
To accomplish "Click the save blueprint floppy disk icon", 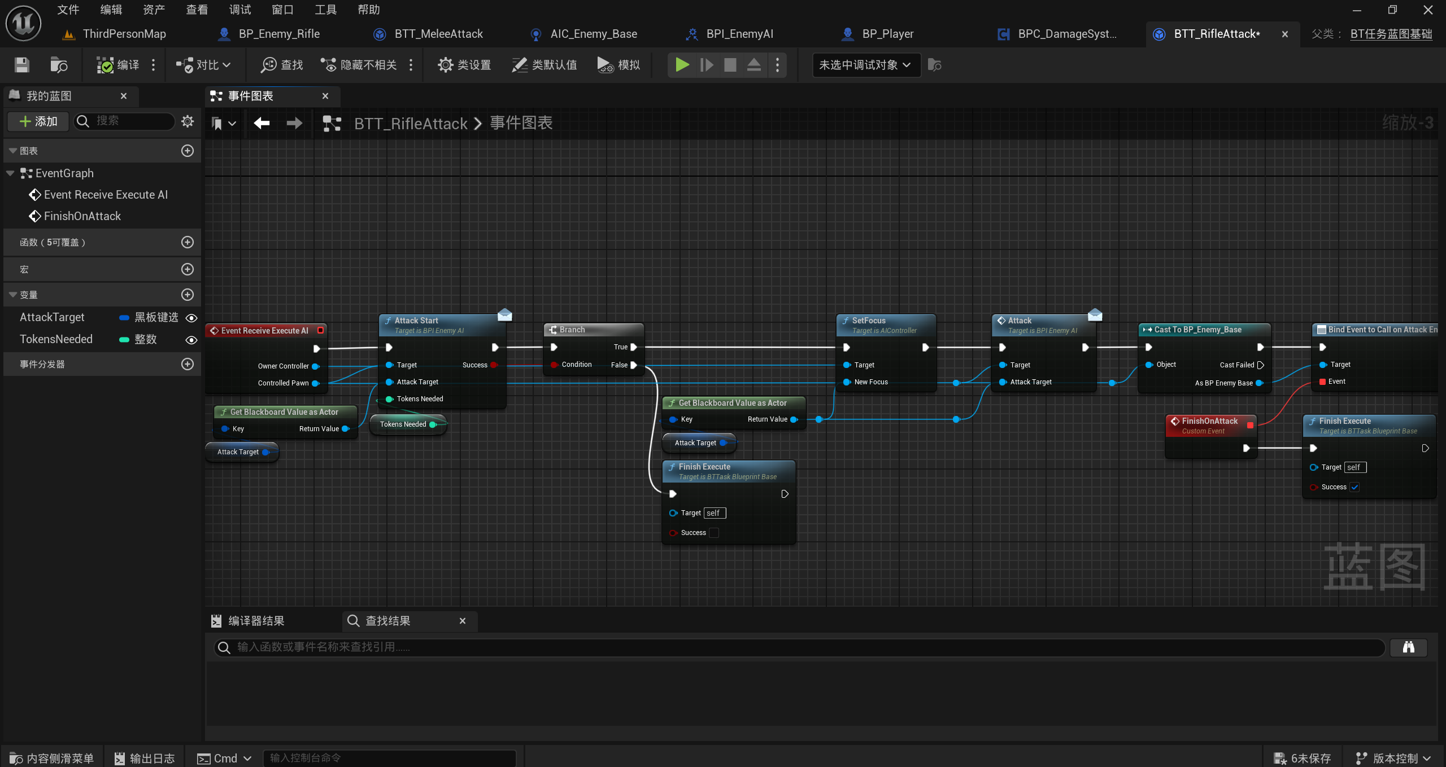I will 22,65.
